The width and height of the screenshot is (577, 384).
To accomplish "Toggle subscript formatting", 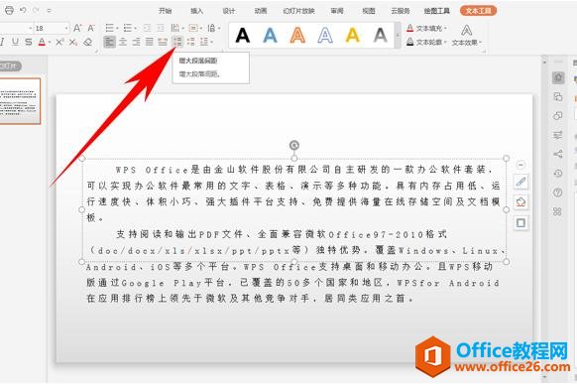I will click(x=73, y=42).
